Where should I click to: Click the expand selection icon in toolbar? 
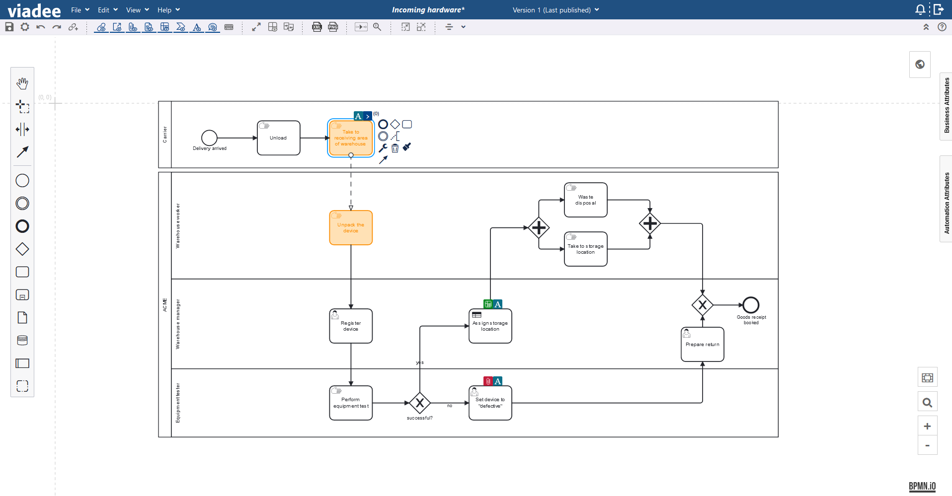pyautogui.click(x=421, y=27)
